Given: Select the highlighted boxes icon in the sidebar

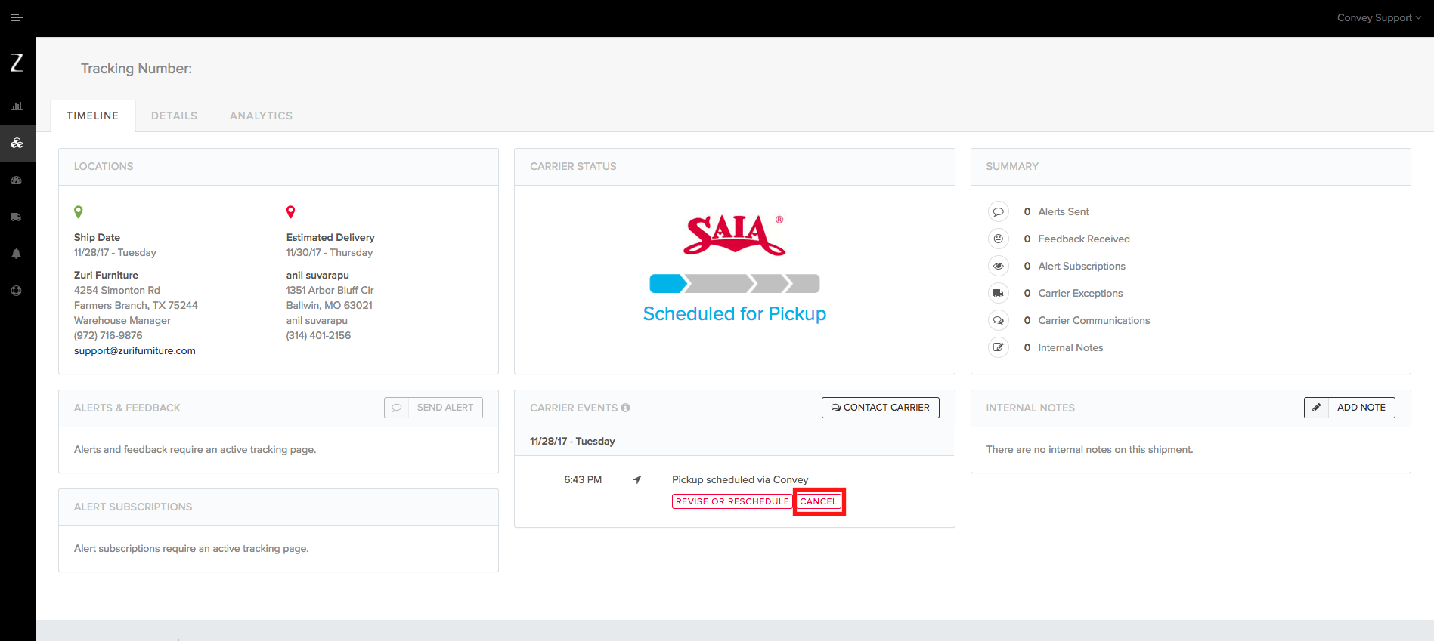Looking at the screenshot, I should (17, 143).
